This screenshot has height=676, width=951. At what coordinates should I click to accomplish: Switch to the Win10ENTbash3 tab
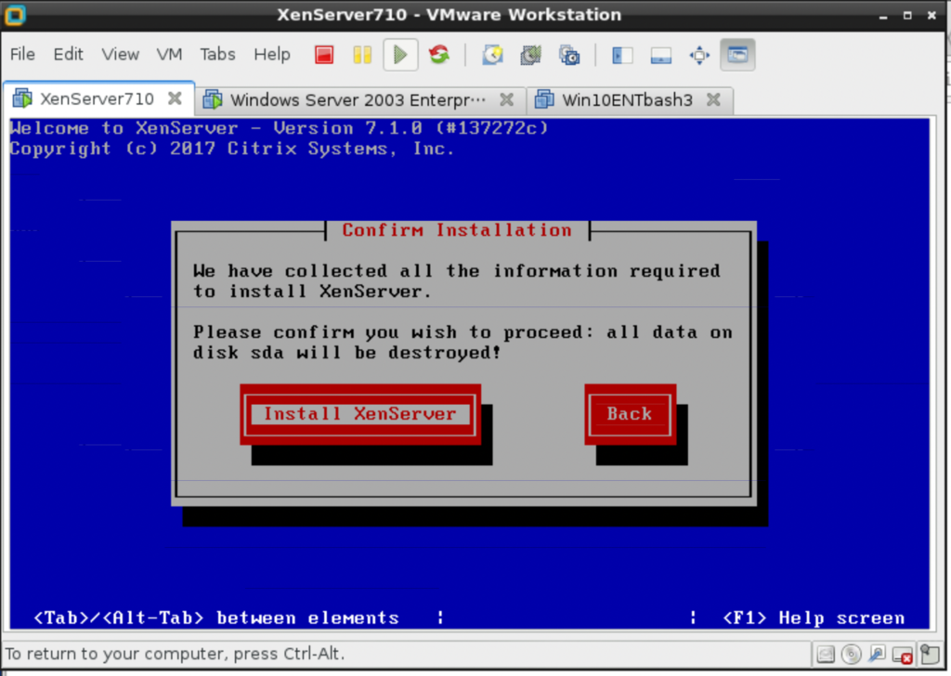click(631, 100)
